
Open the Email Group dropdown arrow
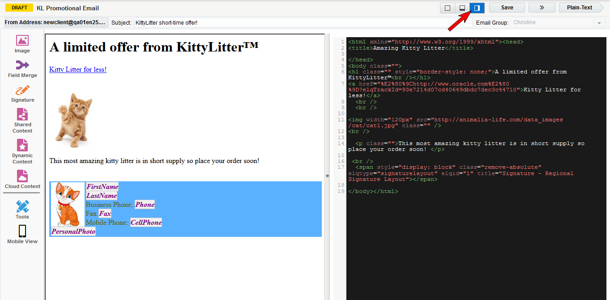599,23
